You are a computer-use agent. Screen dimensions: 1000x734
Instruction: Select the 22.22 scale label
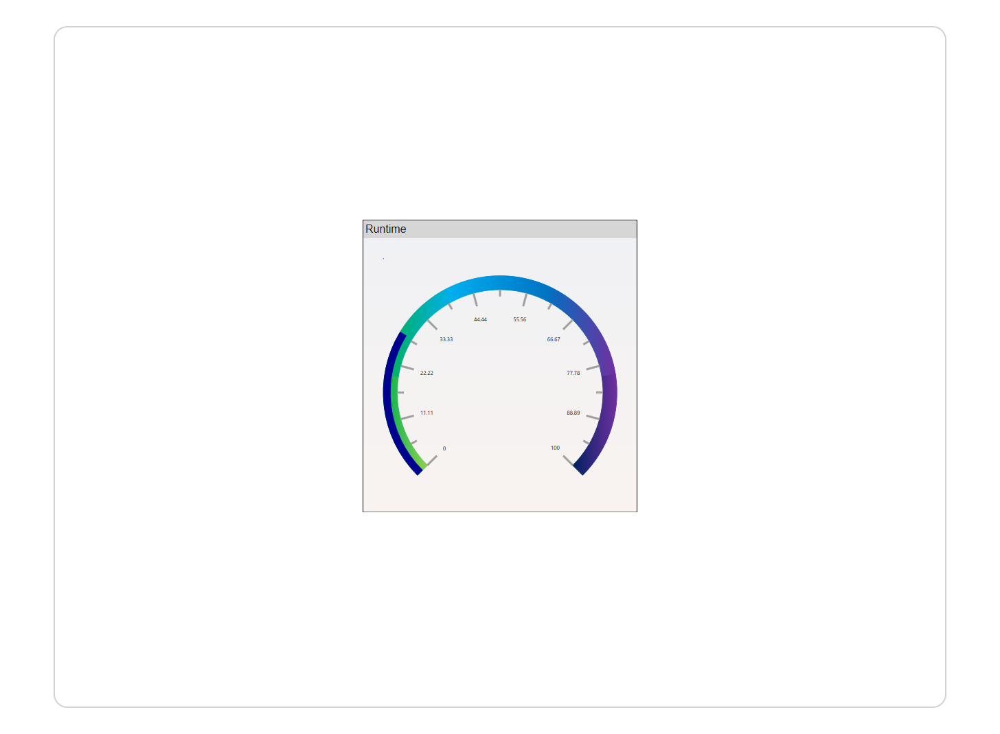coord(427,373)
